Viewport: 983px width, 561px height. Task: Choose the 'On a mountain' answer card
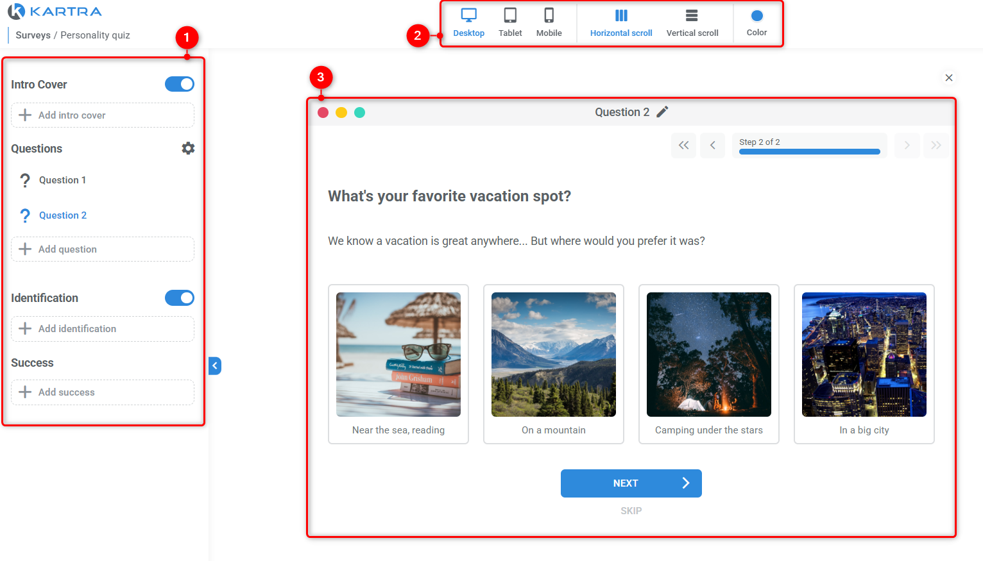(553, 364)
